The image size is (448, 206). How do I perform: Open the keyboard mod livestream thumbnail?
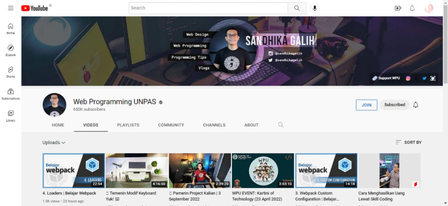coord(137,171)
